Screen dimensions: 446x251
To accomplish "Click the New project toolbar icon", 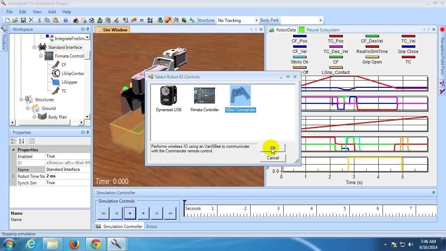I will point(7,20).
